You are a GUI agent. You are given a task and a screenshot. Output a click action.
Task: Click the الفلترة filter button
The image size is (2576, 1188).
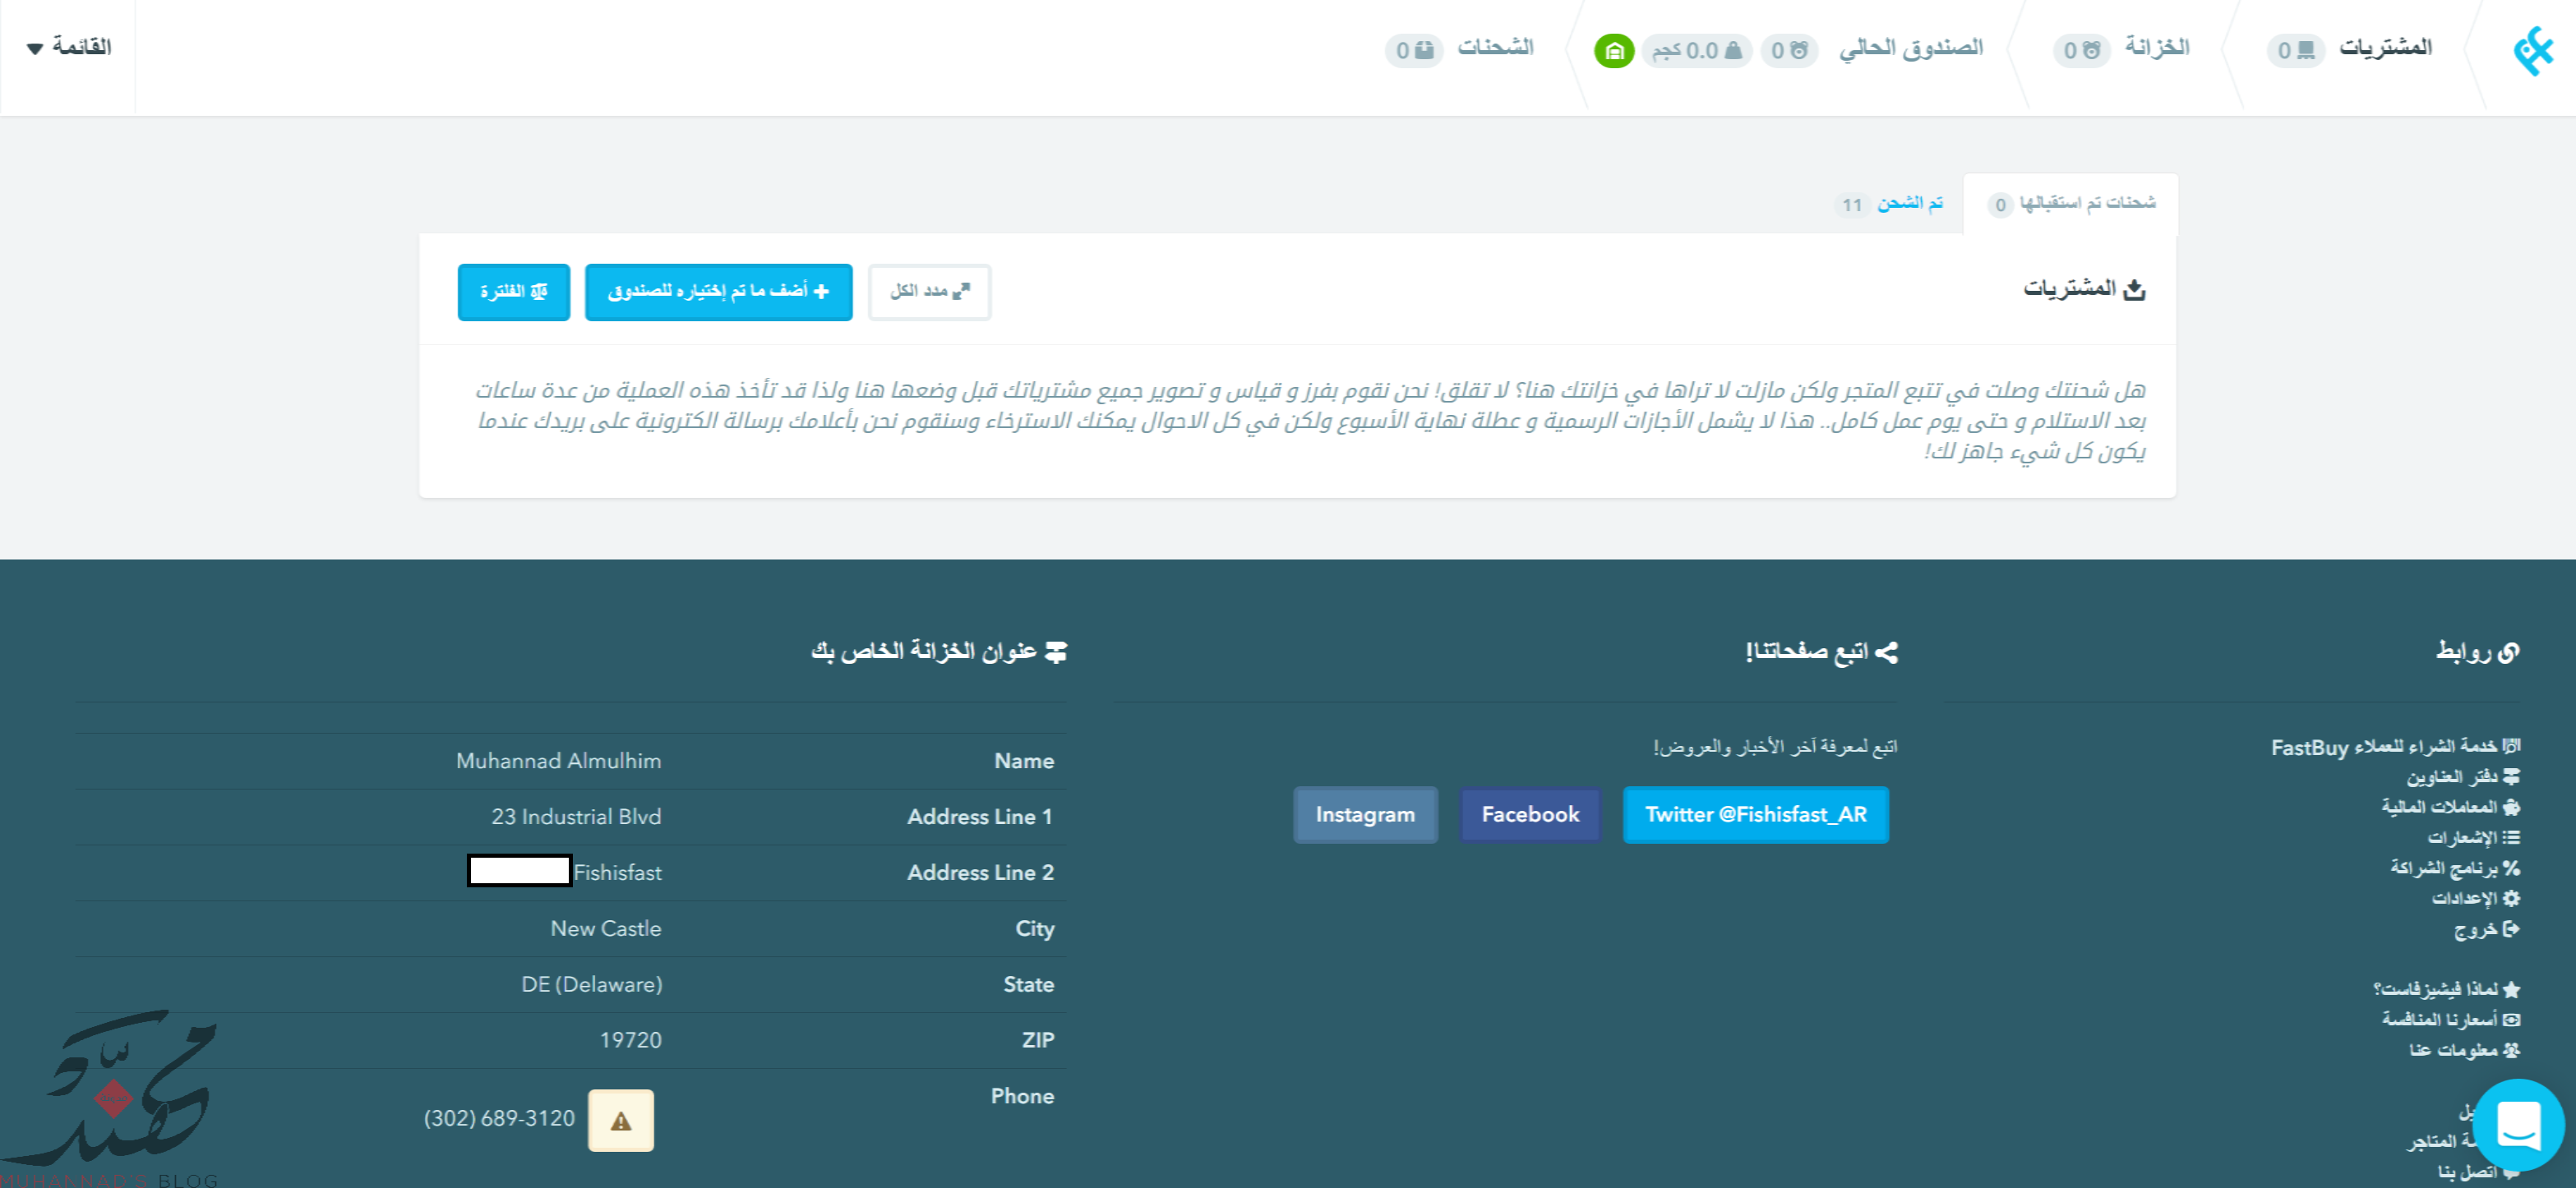[x=514, y=292]
